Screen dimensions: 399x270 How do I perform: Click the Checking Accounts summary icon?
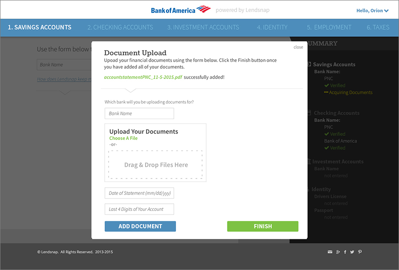tap(309, 113)
